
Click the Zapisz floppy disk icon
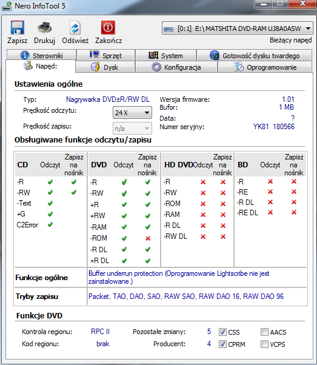(17, 28)
